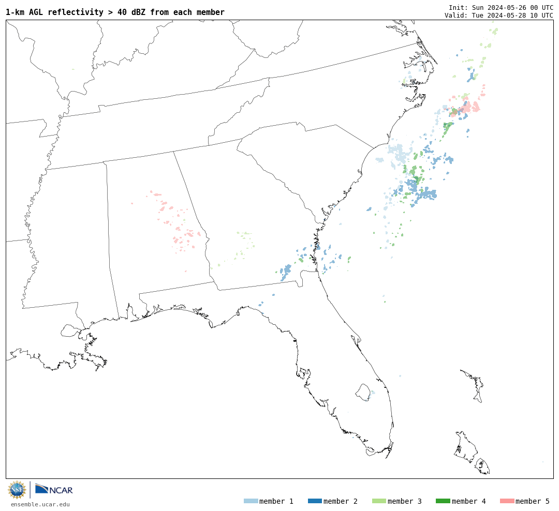Click the member 2 dark blue swatch

pyautogui.click(x=315, y=501)
